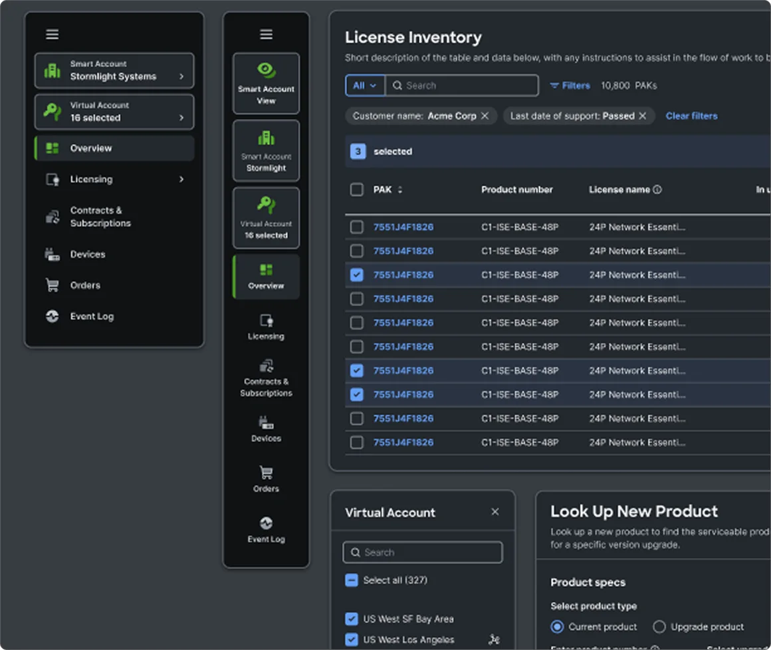Viewport: 771px width, 650px height.
Task: Click the hierarchy icon beside US West Los Angeles
Action: (494, 639)
